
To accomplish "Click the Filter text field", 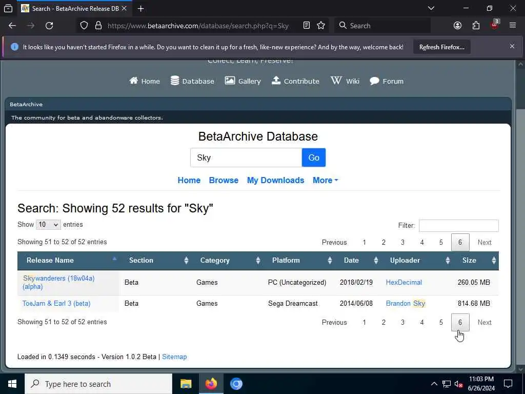I will (x=459, y=226).
